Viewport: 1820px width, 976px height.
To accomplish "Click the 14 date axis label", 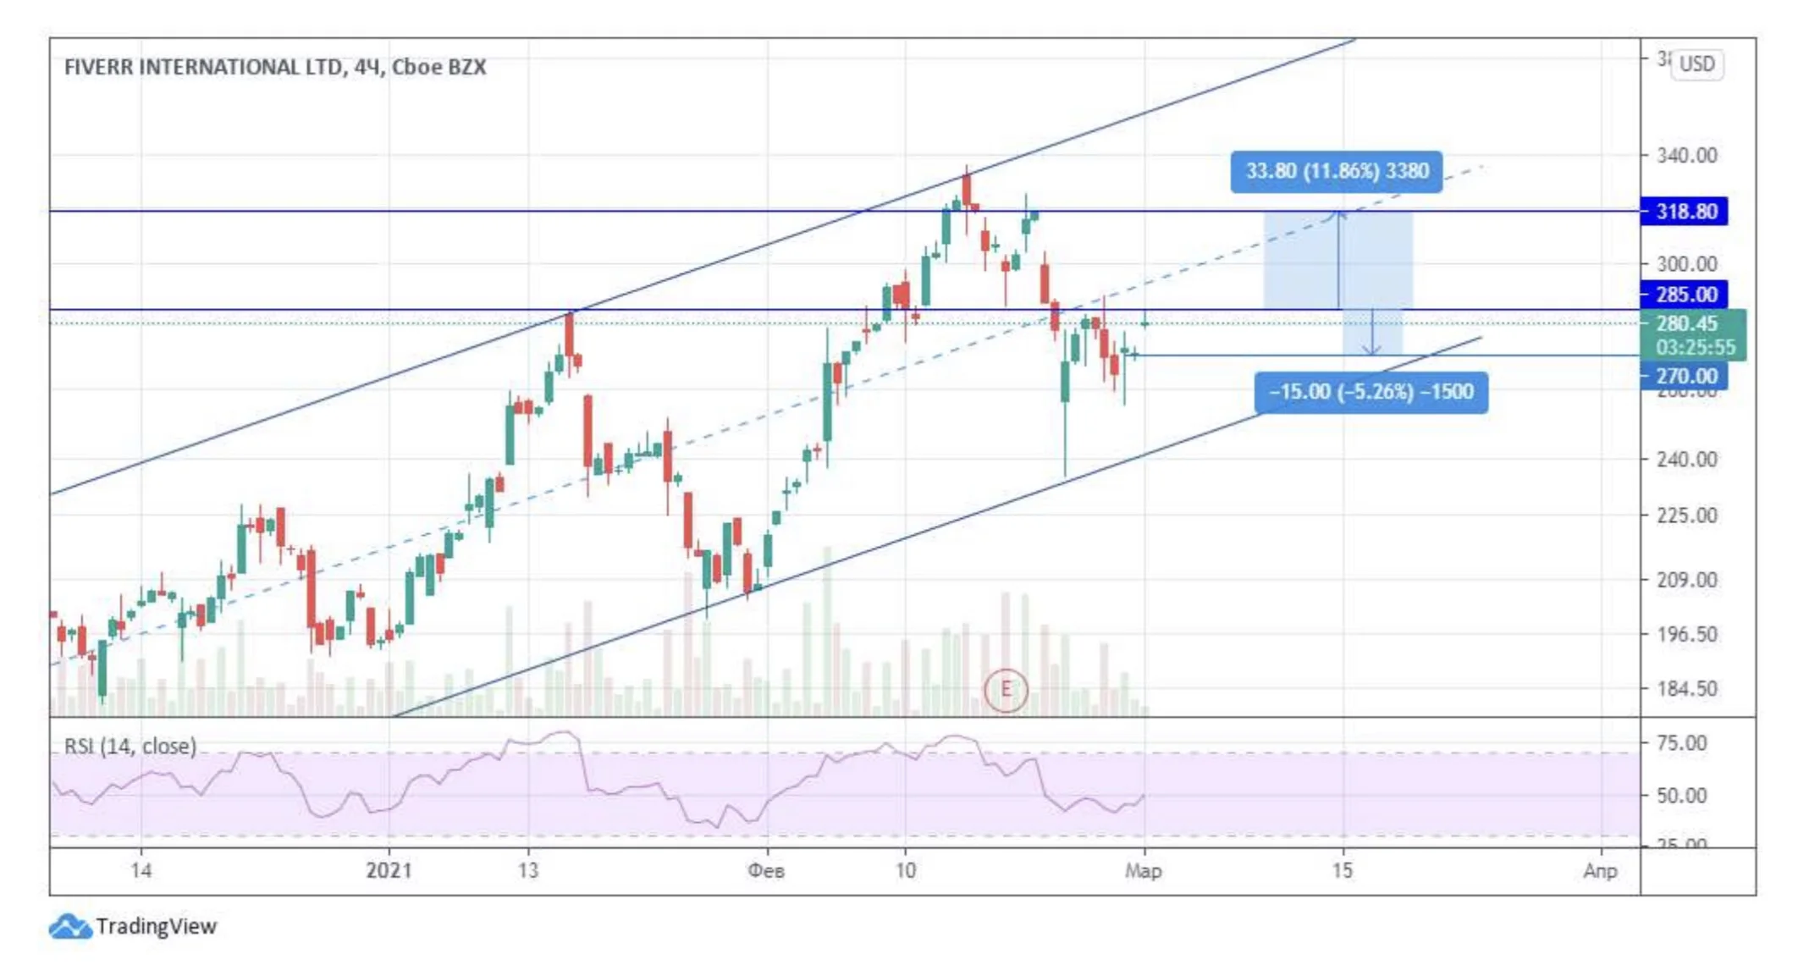I will click(141, 870).
